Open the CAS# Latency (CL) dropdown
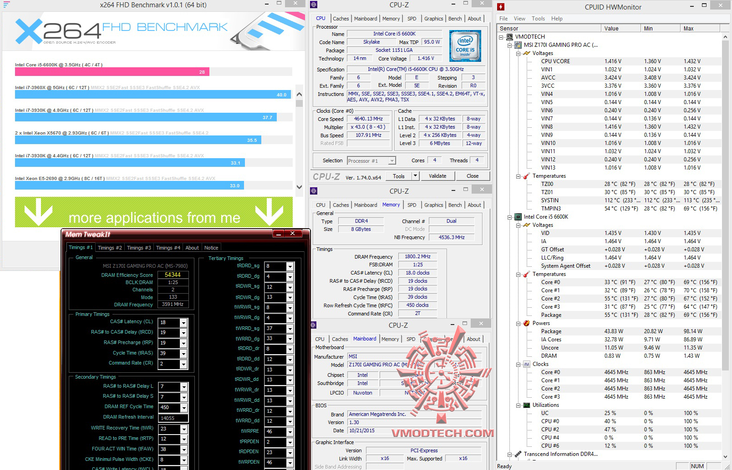The image size is (732, 470). tap(183, 323)
